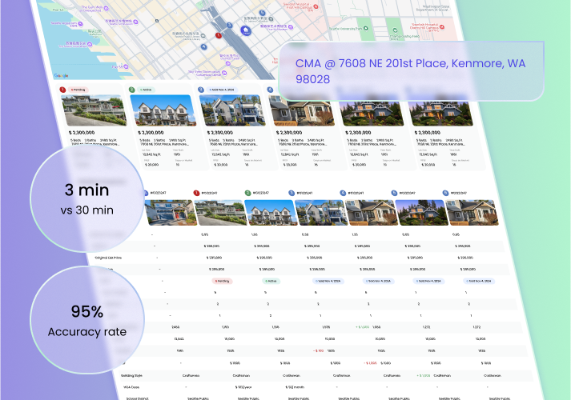The width and height of the screenshot is (571, 400).
Task: Open blue dusk house thumbnail under badge 5
Action: (422, 212)
